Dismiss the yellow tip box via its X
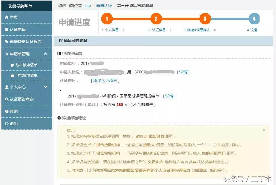The width and height of the screenshot is (276, 185). (264, 130)
